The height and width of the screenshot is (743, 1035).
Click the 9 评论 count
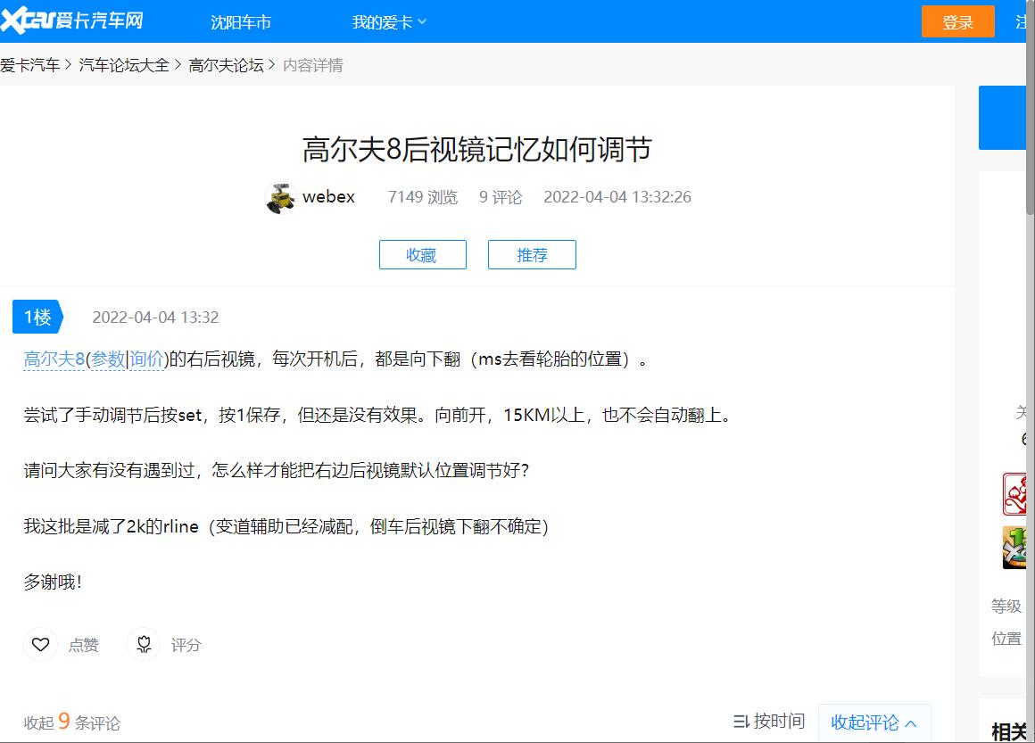(x=501, y=196)
